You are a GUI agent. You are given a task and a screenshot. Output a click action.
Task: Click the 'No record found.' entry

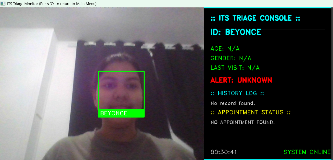pos(233,103)
